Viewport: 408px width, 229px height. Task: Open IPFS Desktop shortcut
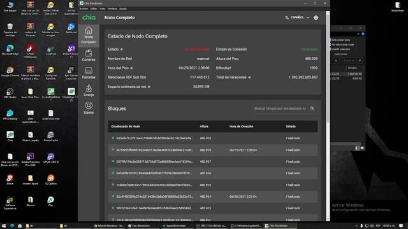[10, 114]
